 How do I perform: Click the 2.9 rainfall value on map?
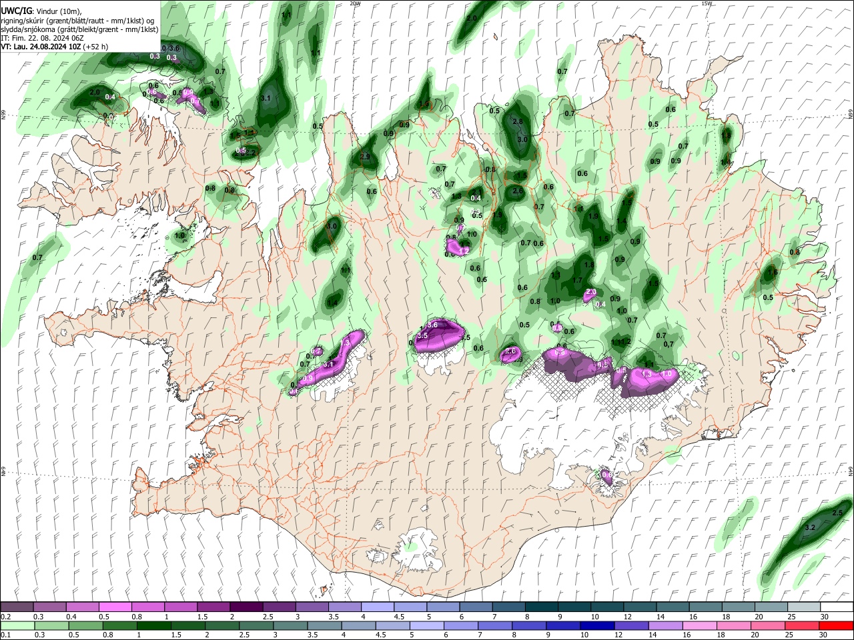[365, 157]
